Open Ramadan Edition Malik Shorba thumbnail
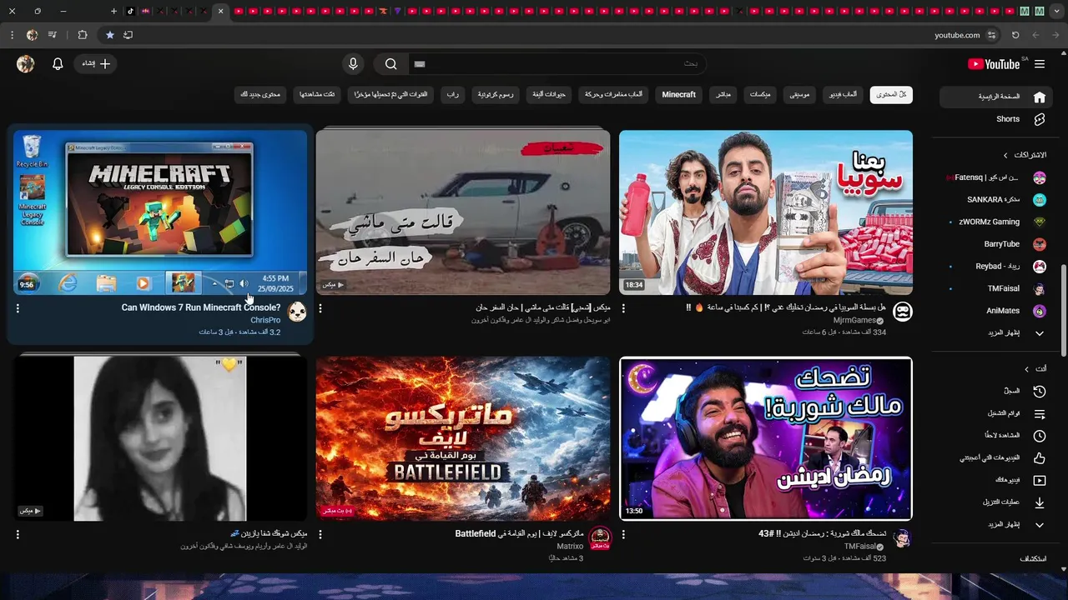 pos(766,438)
